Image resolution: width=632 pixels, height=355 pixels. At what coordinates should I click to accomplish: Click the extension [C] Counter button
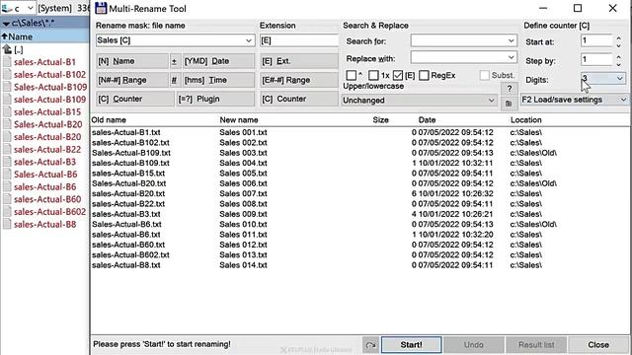[x=299, y=99]
